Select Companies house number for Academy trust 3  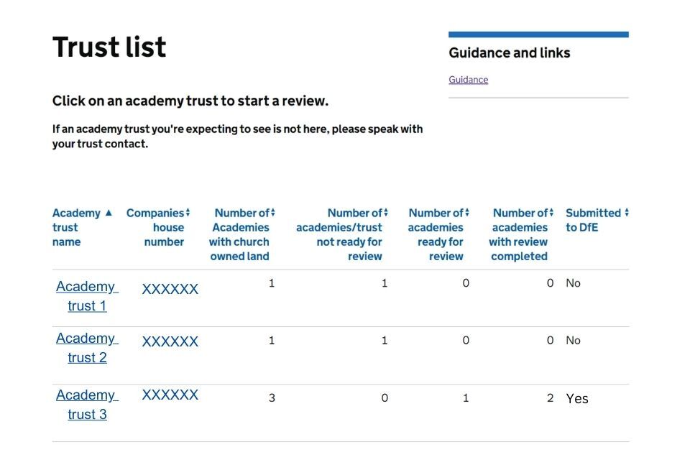pyautogui.click(x=170, y=395)
